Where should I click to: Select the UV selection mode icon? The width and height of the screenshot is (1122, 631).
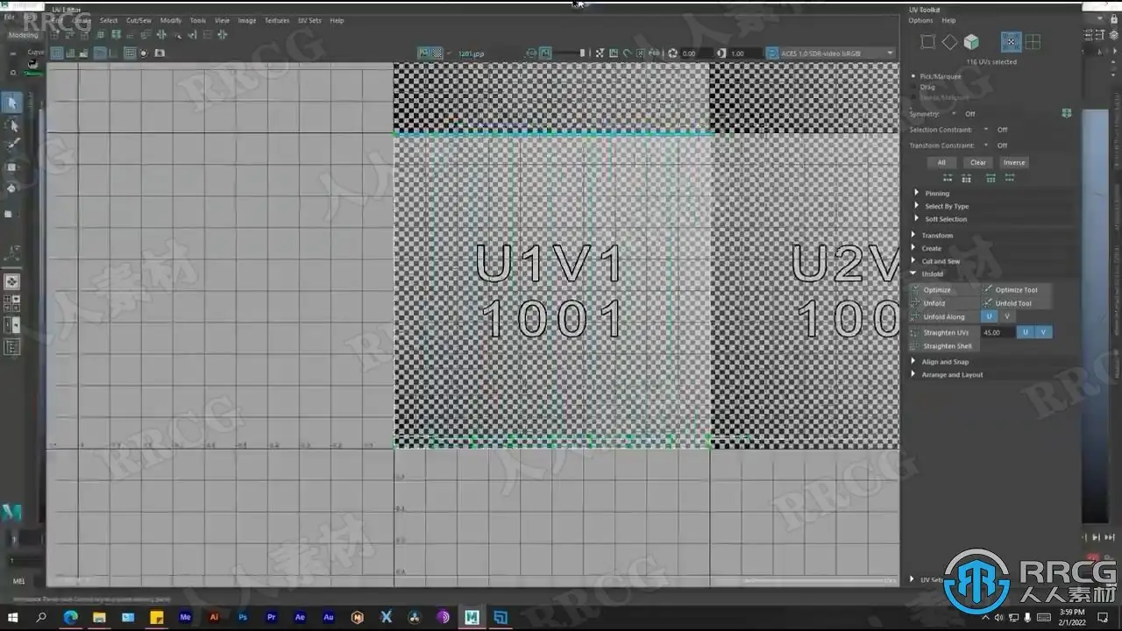(x=1011, y=42)
